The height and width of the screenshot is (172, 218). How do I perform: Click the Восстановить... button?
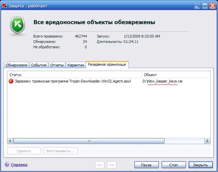[x=61, y=151]
